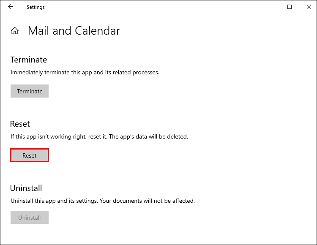Click the Reset section heading
317x245 pixels.
[x=20, y=124]
